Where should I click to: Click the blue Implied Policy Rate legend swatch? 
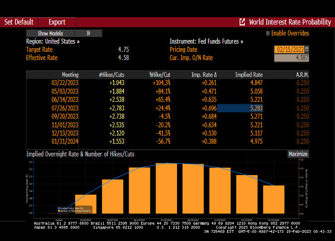tap(59, 208)
